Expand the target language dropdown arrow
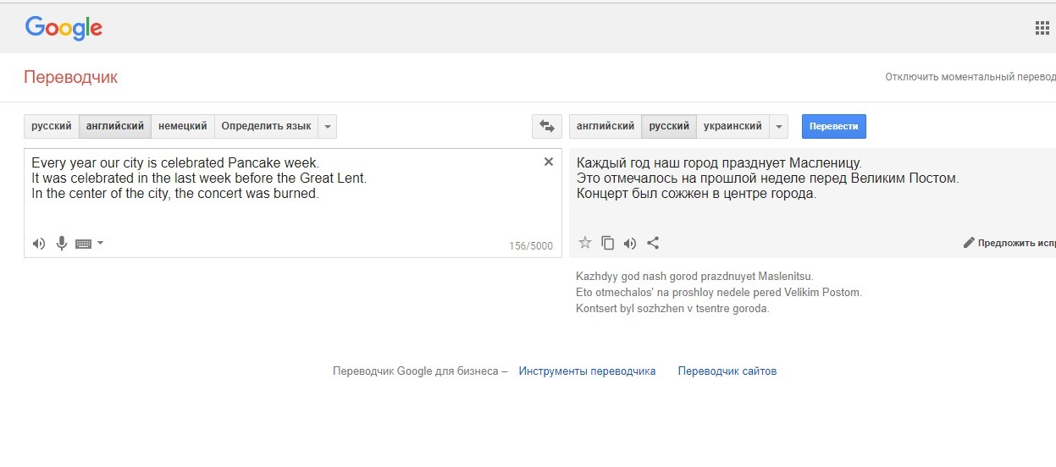The height and width of the screenshot is (467, 1056). coord(779,126)
